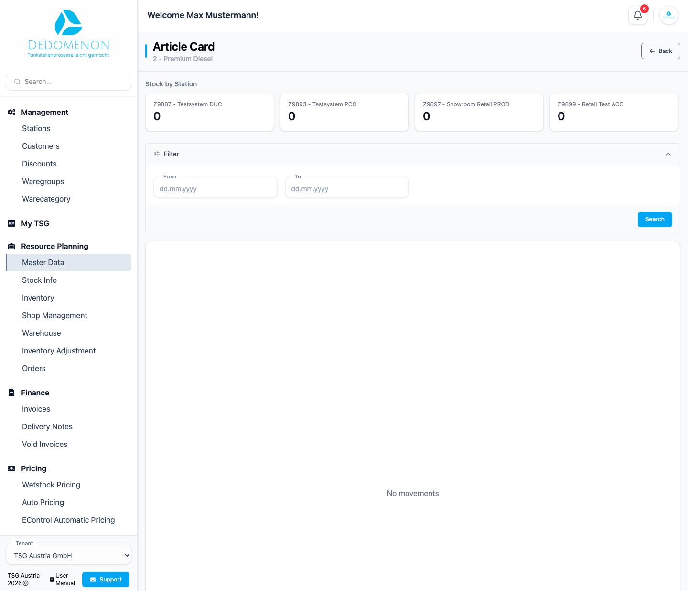Click the My TSG dev icon
This screenshot has height=591, width=688.
tap(11, 223)
